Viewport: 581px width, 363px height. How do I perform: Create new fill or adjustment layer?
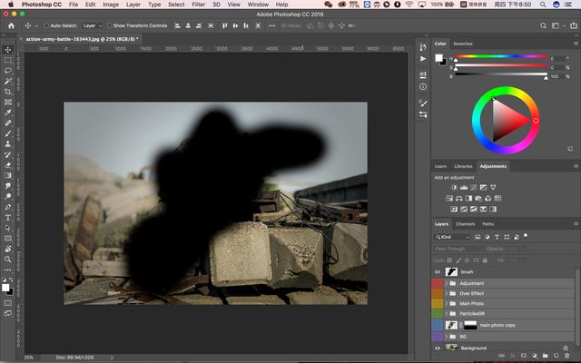(534, 356)
